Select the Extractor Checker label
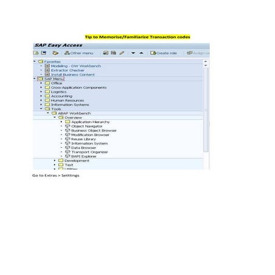 [x=68, y=71]
